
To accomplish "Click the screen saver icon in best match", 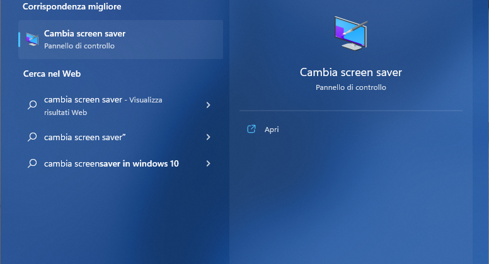I will coord(32,39).
